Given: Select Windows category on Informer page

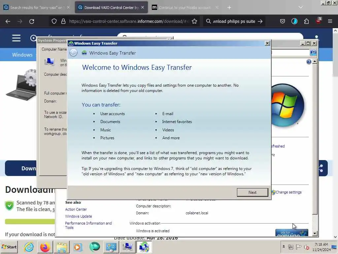Looking at the screenshot, I should [22, 55].
